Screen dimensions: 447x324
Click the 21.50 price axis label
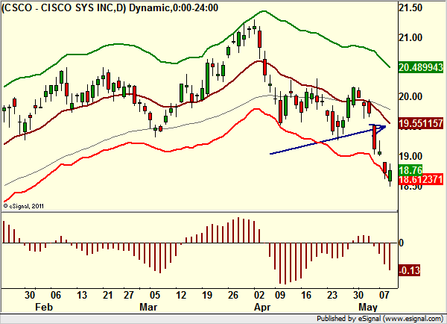(410, 8)
